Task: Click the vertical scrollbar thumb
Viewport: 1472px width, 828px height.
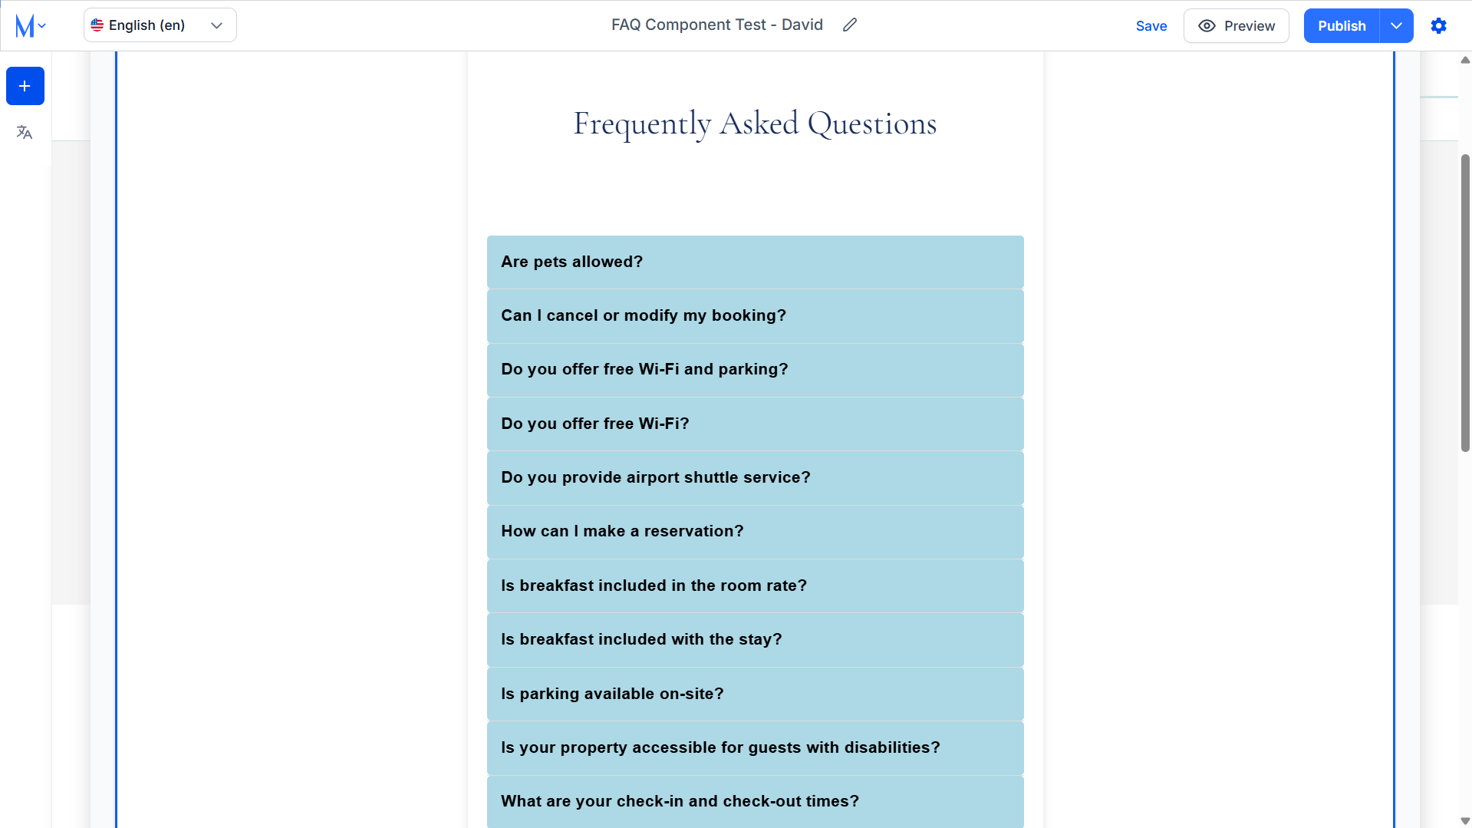Action: [x=1465, y=303]
